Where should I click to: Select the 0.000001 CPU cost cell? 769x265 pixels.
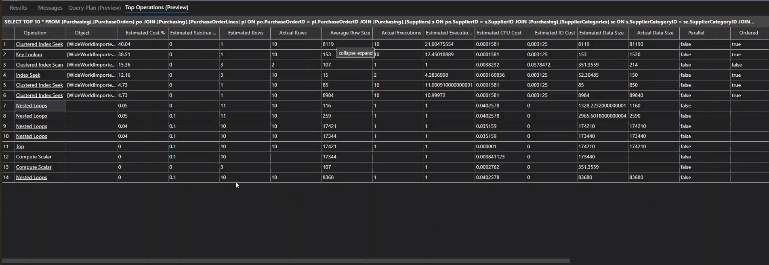pyautogui.click(x=500, y=147)
